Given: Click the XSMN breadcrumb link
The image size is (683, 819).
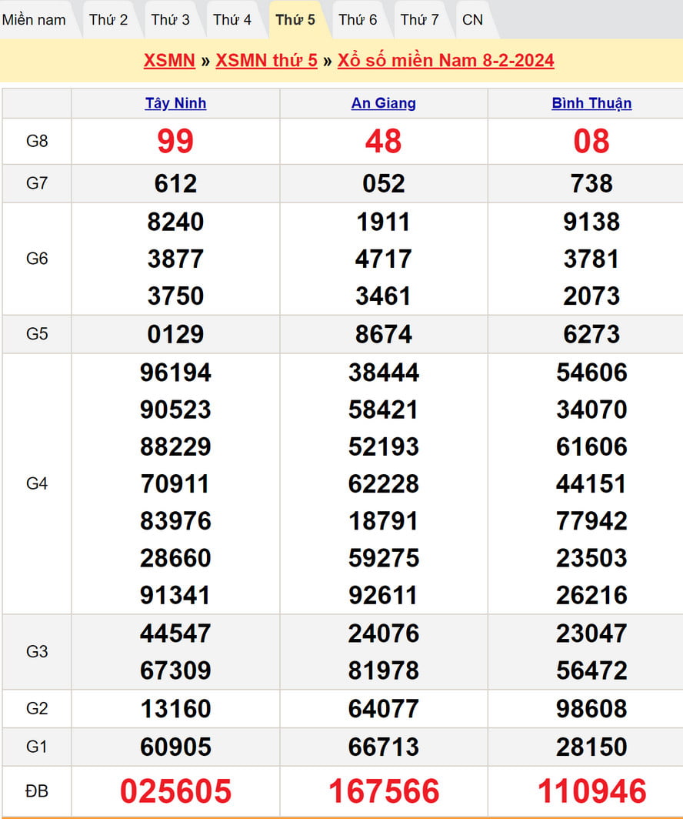Looking at the screenshot, I should tap(169, 61).
